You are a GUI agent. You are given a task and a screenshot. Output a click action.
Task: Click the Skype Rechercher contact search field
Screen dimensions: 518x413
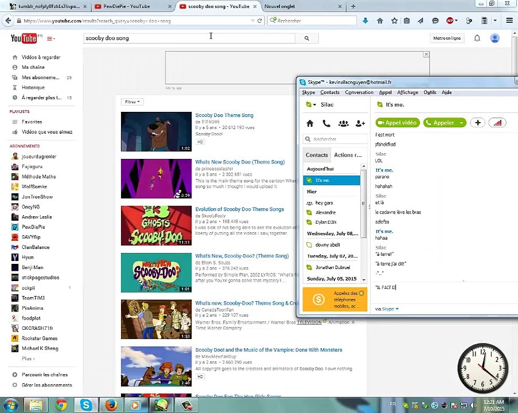tap(335, 139)
